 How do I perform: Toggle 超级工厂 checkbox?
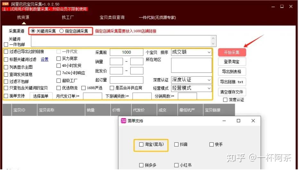[x=58, y=81]
